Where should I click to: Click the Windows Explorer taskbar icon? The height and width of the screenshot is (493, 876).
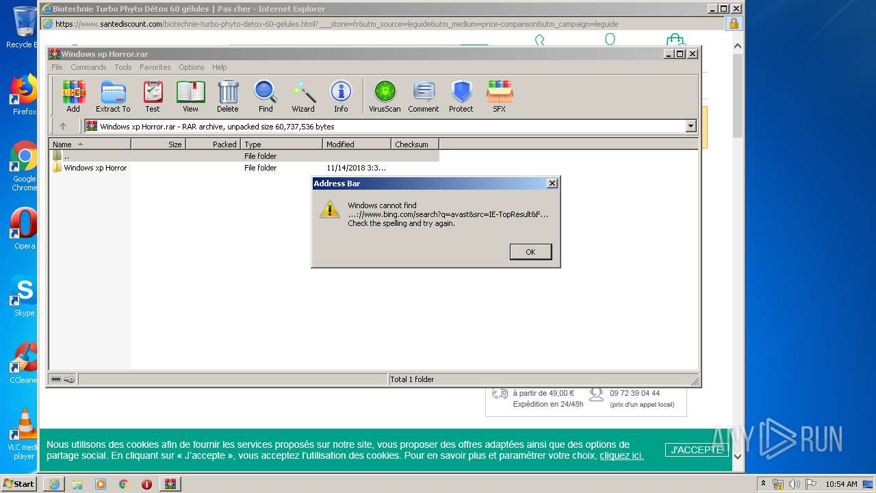[77, 484]
